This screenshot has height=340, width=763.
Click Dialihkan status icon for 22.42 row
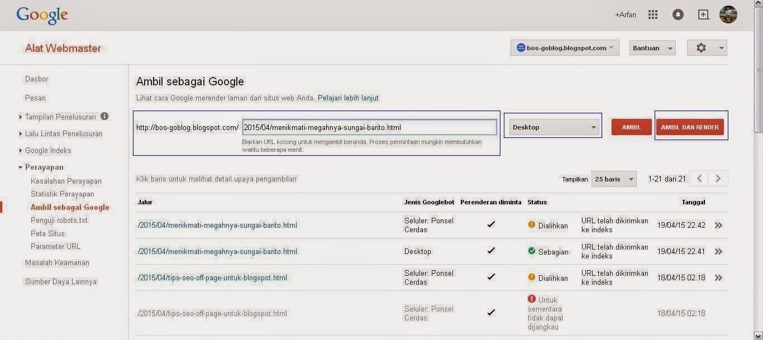pyautogui.click(x=532, y=225)
